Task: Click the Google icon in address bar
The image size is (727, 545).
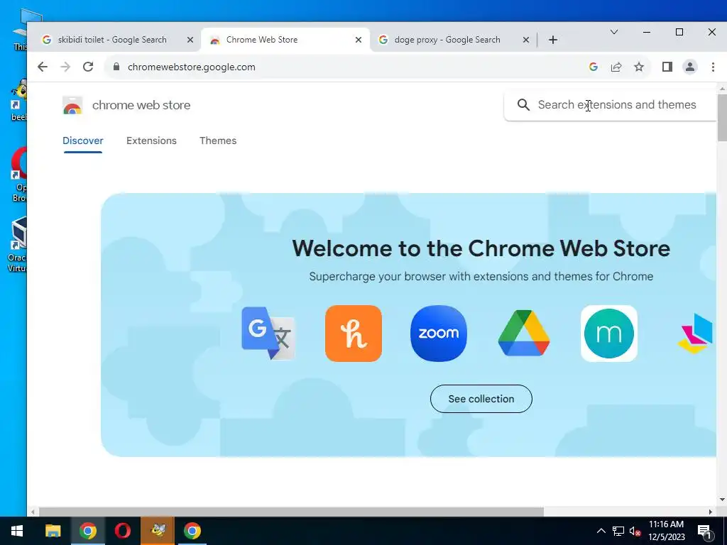Action: pyautogui.click(x=593, y=67)
